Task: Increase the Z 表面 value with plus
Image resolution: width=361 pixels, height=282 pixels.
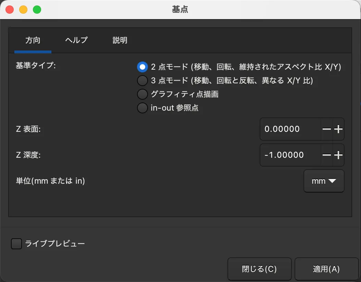Action: (339, 129)
